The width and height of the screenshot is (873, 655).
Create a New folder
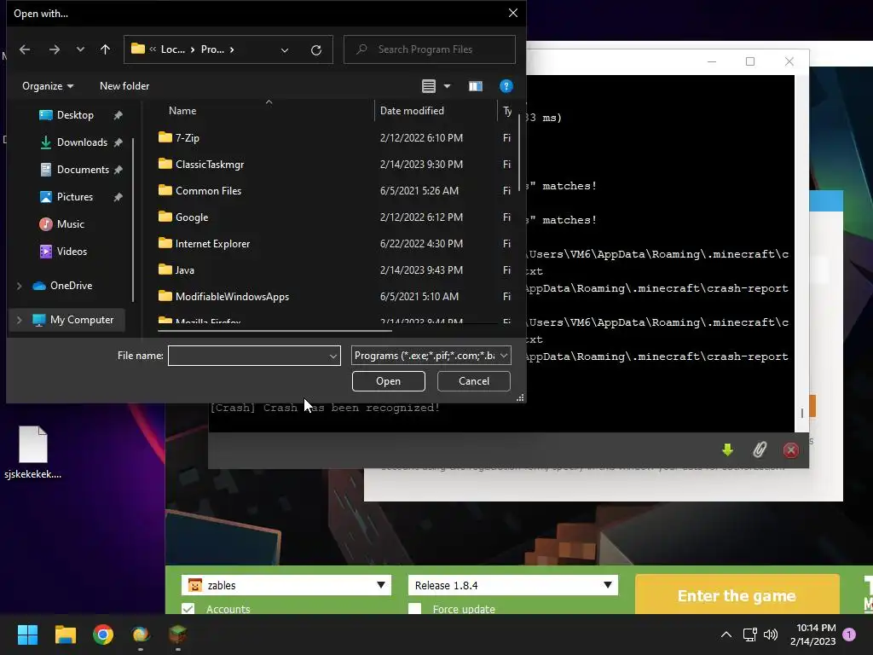pyautogui.click(x=124, y=86)
